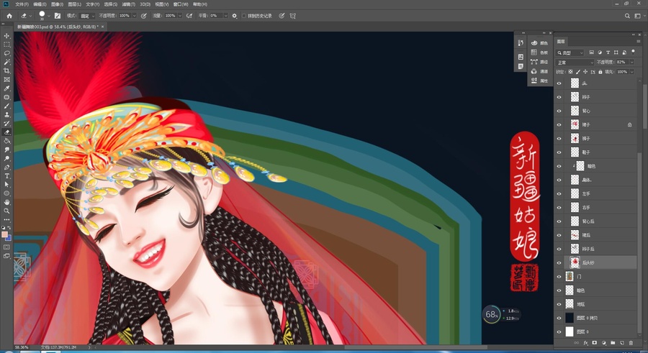This screenshot has width=648, height=353.
Task: Select the Eraser tool in toolbox
Action: (6, 132)
